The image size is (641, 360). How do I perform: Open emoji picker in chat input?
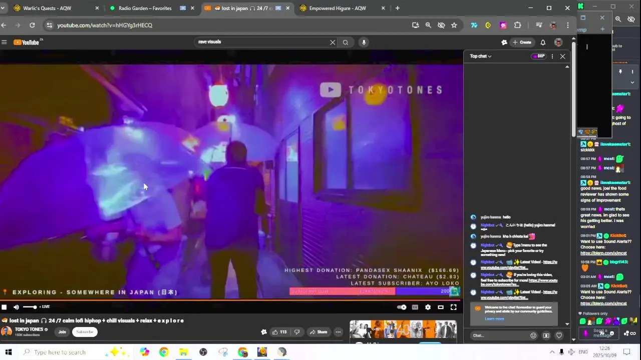pos(533,335)
